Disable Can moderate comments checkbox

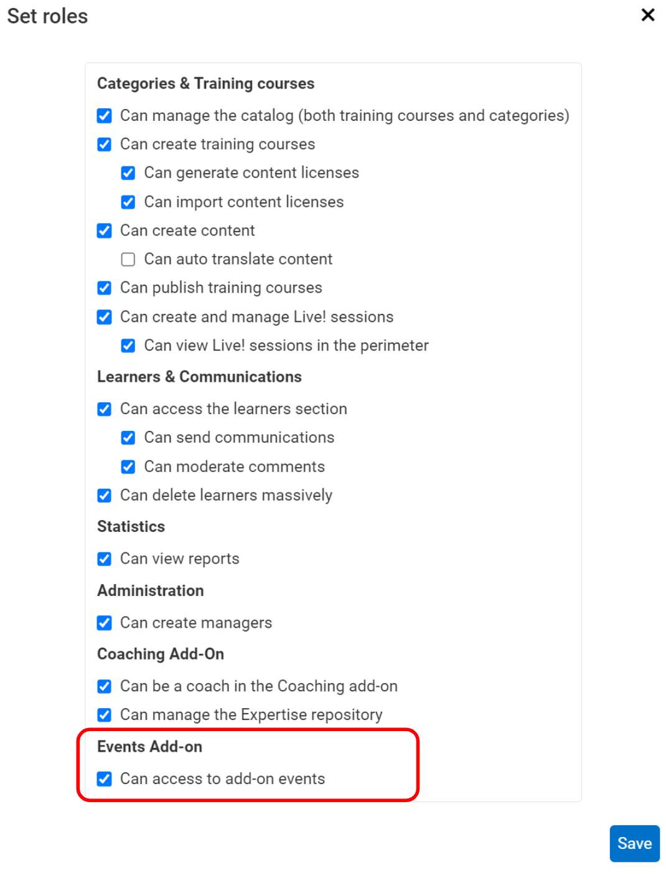[128, 466]
